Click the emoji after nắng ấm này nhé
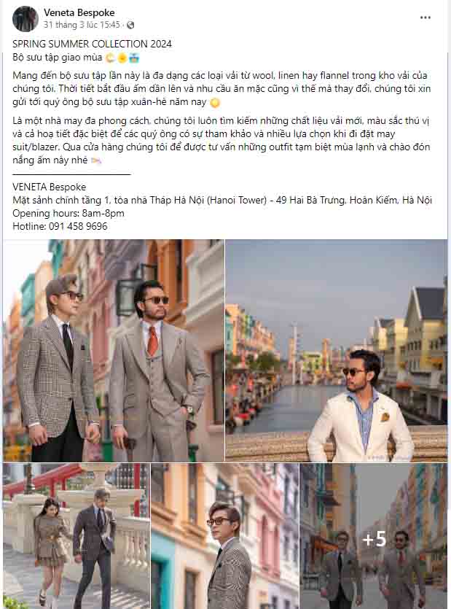 [96, 160]
